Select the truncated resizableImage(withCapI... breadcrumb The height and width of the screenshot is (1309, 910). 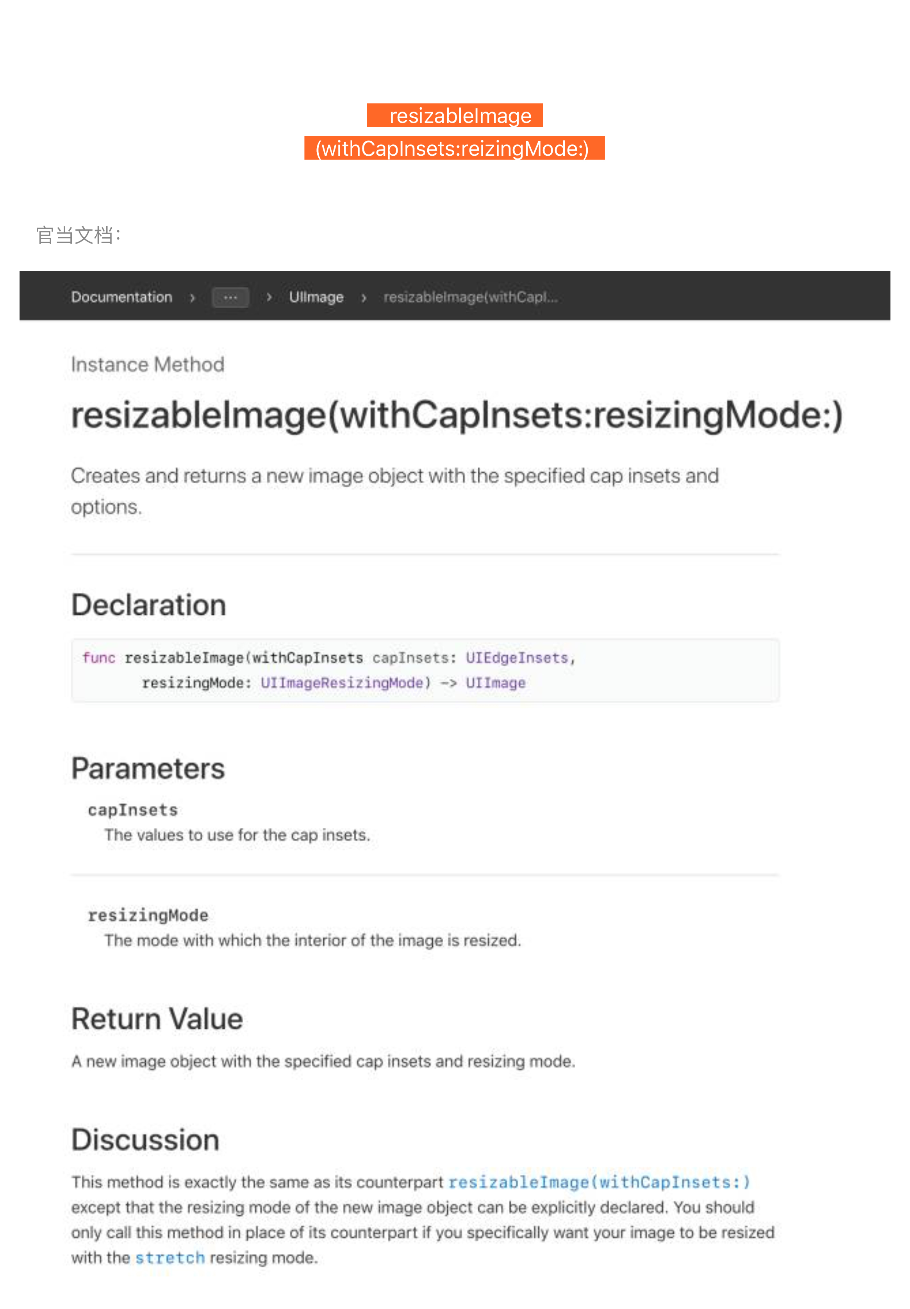coord(470,297)
